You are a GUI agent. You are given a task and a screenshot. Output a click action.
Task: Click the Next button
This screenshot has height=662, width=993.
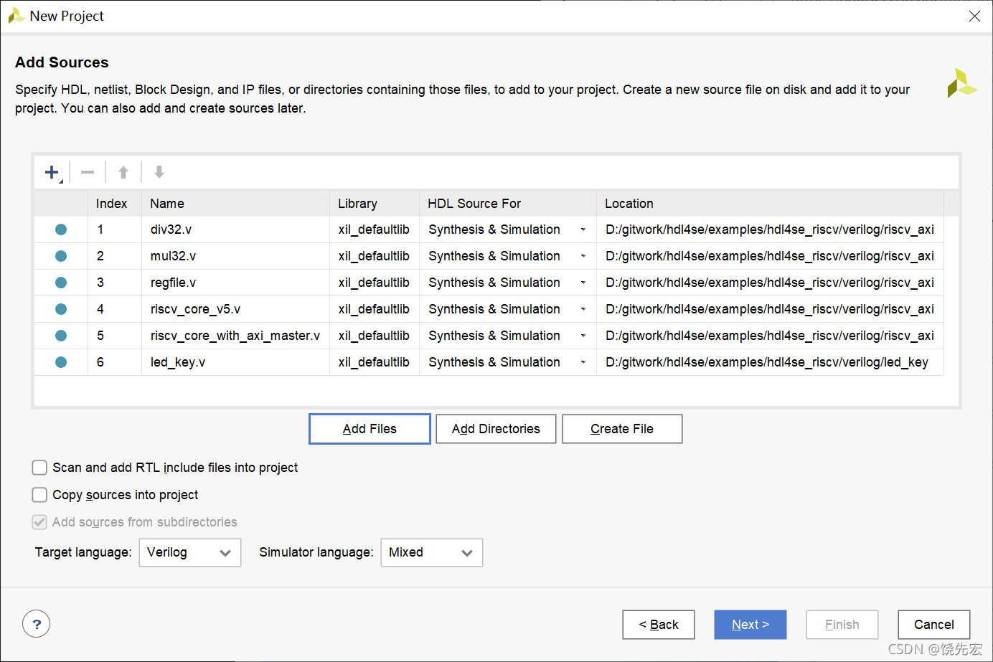tap(750, 625)
